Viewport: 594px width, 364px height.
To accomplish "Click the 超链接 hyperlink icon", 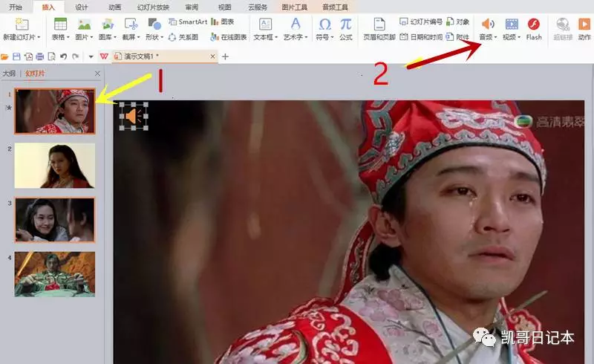I will tap(563, 25).
